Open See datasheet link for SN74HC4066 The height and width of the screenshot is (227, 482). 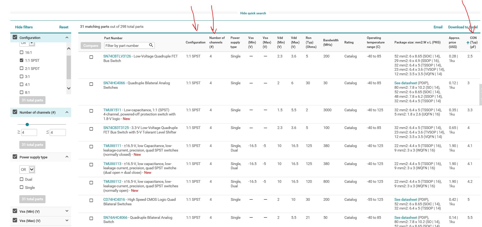click(406, 83)
